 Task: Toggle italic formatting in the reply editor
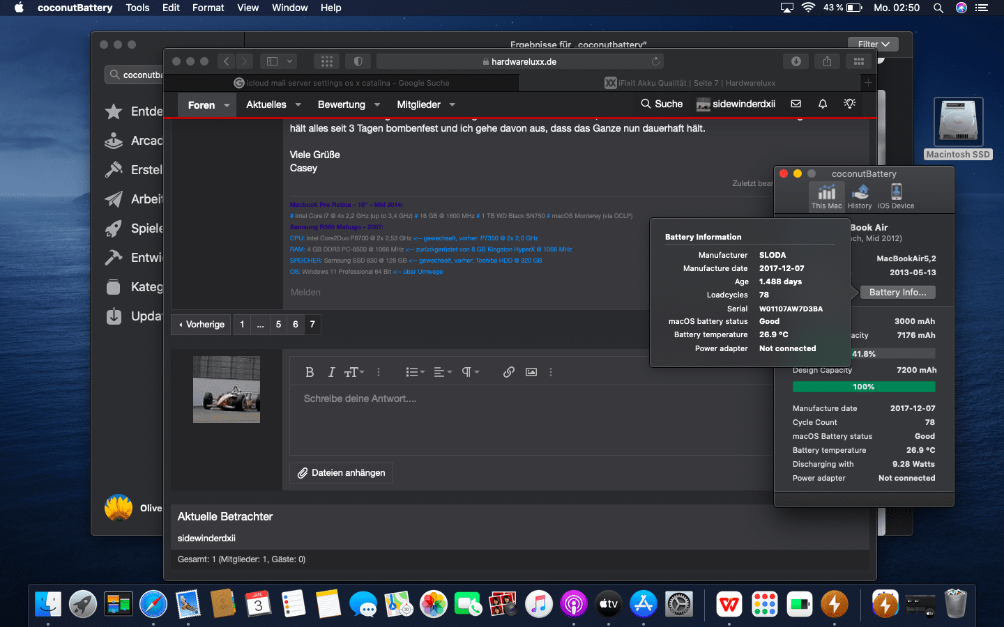(x=331, y=372)
